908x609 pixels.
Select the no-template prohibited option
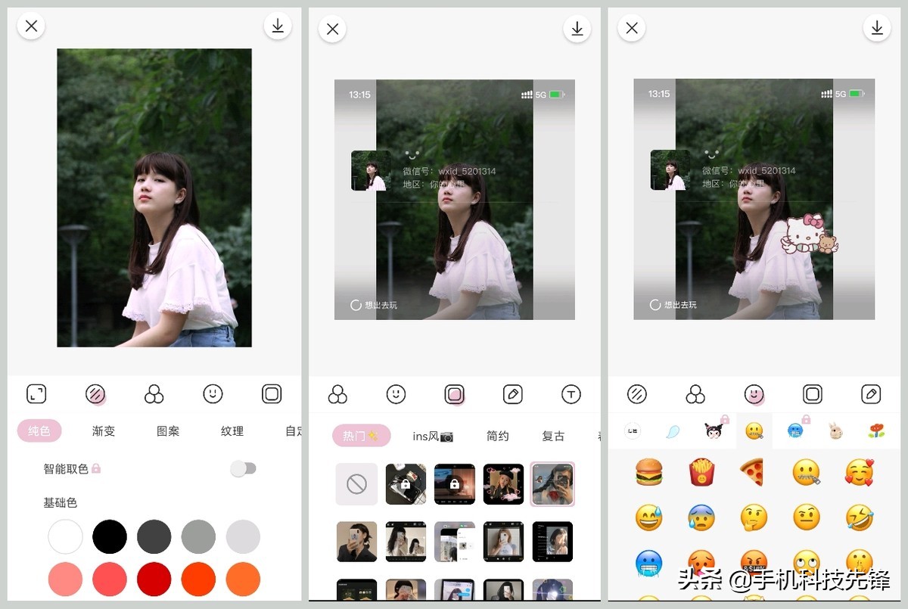click(x=356, y=483)
